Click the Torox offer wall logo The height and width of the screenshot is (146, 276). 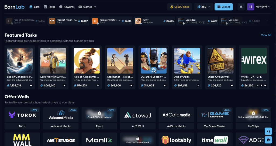tap(22, 115)
